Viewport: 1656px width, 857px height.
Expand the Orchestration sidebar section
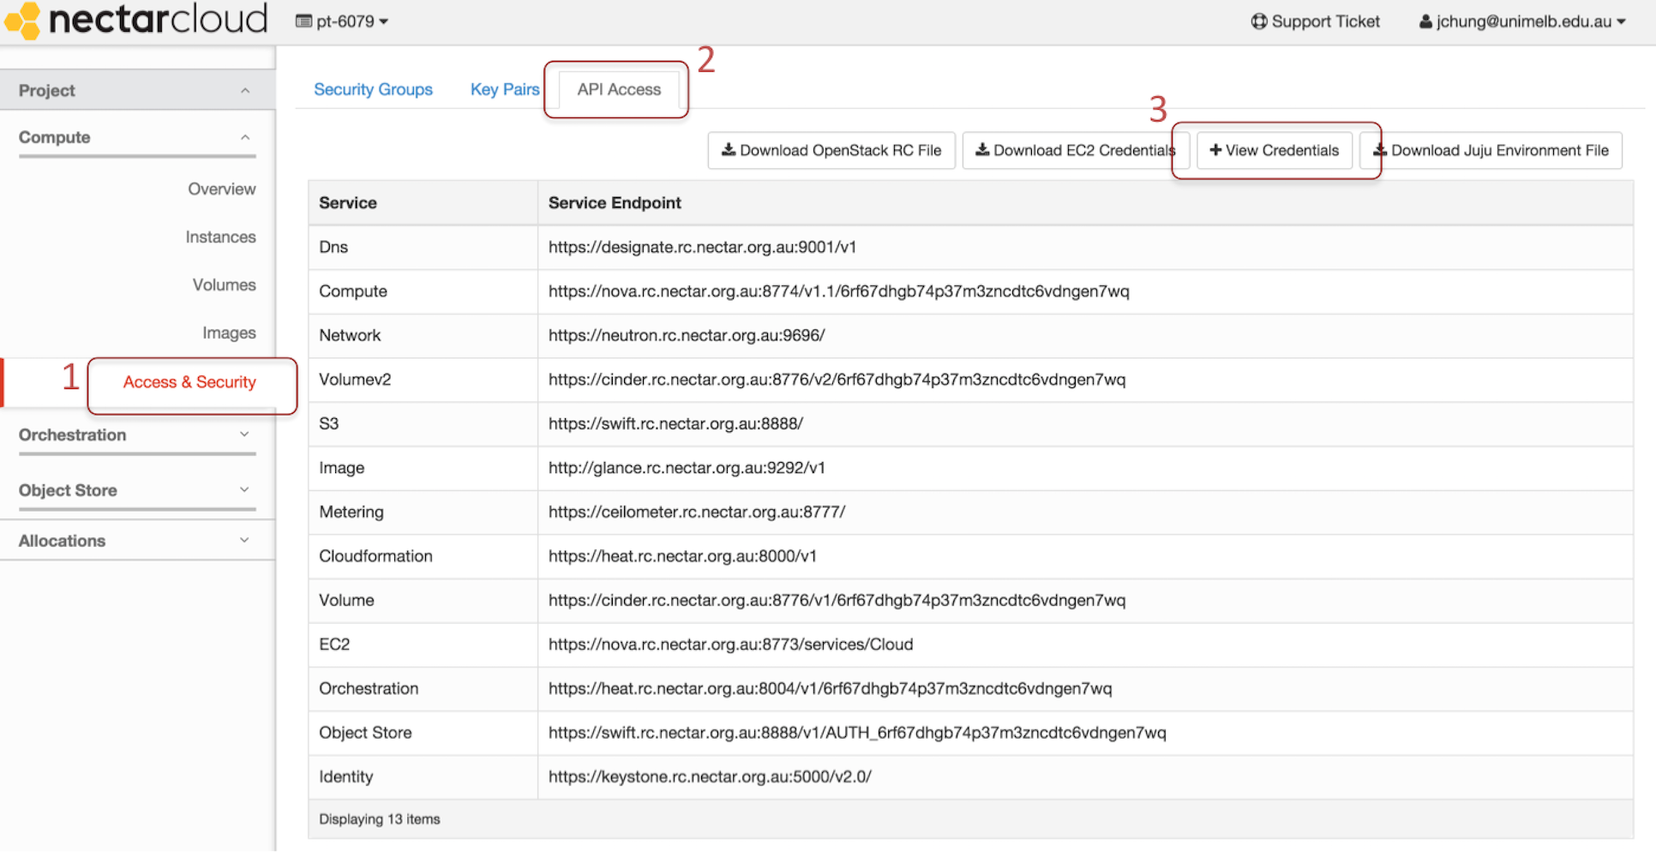(137, 434)
